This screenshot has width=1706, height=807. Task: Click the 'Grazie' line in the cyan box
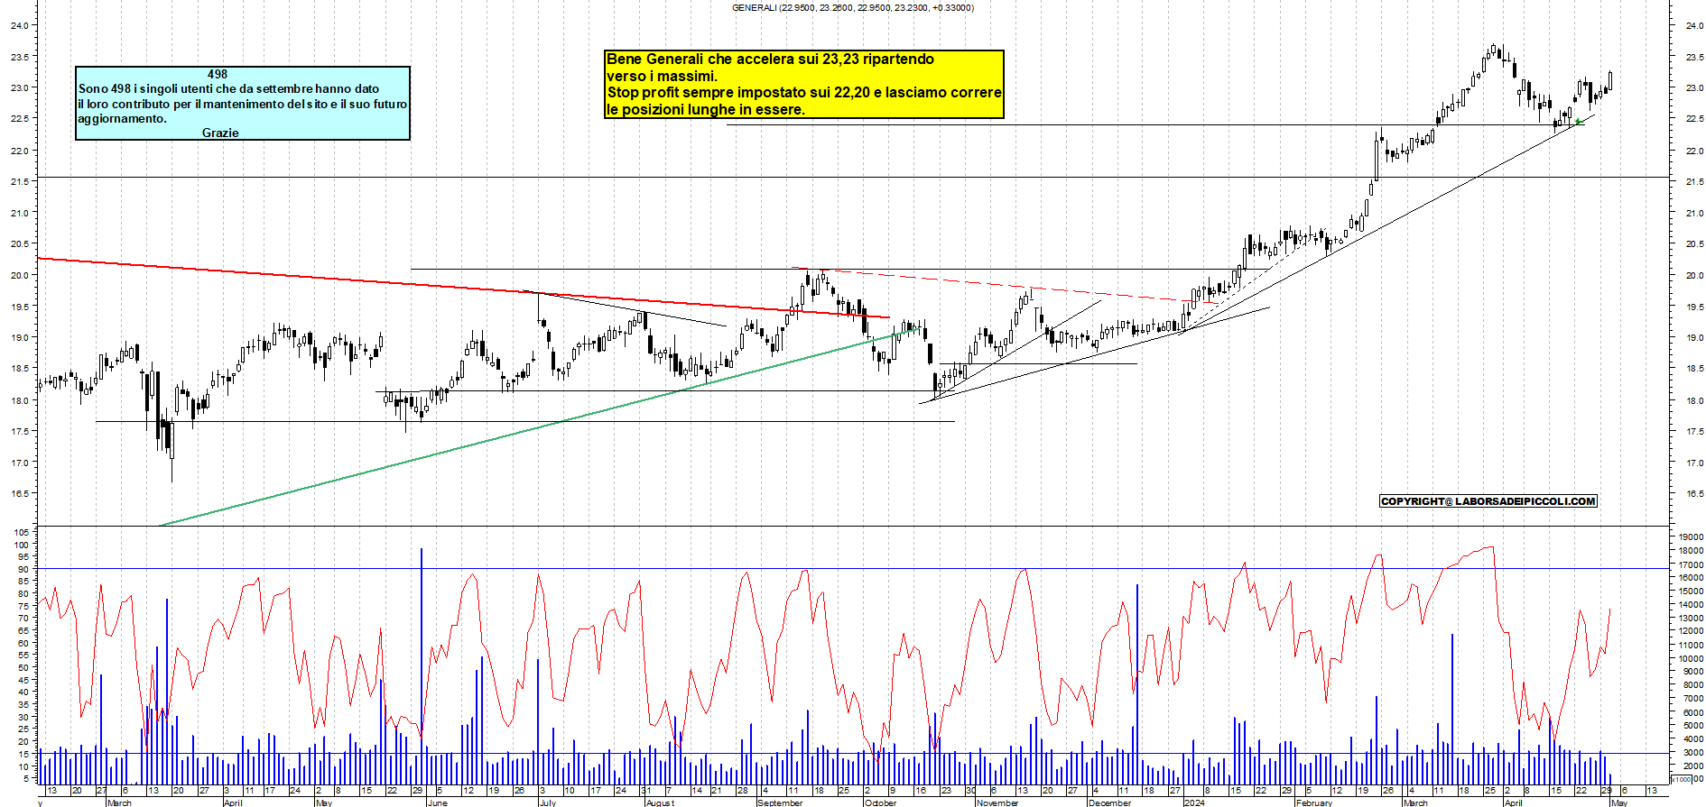220,133
